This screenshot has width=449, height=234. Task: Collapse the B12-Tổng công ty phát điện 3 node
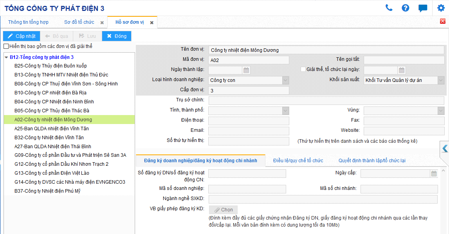click(6, 57)
